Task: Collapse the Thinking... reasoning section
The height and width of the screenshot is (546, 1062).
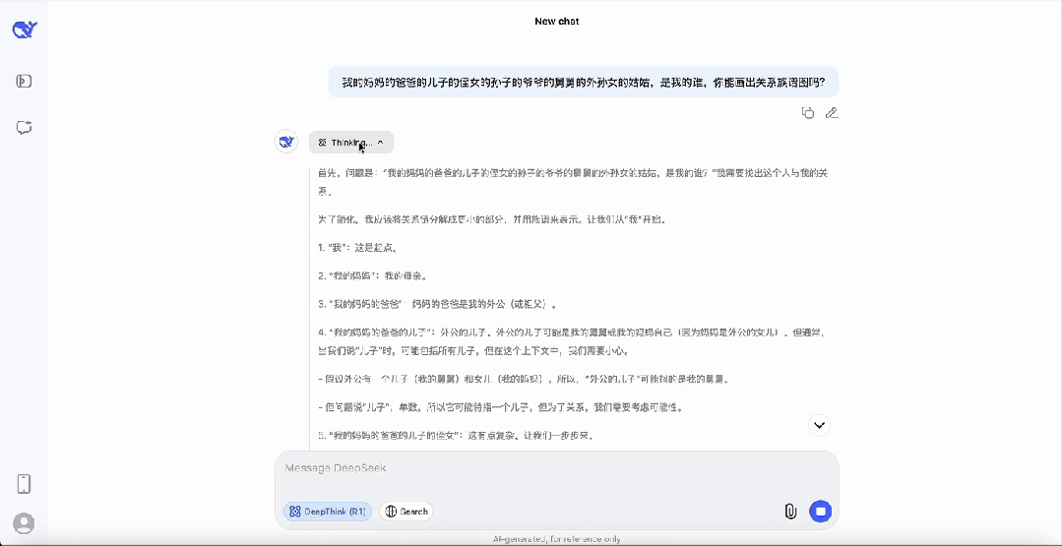Action: (x=351, y=143)
